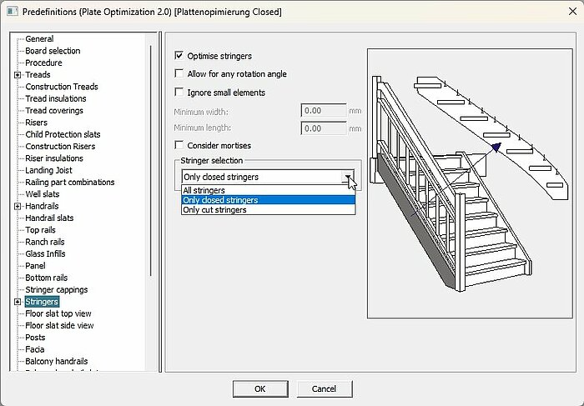Open the Ranch rails entry

click(x=45, y=242)
